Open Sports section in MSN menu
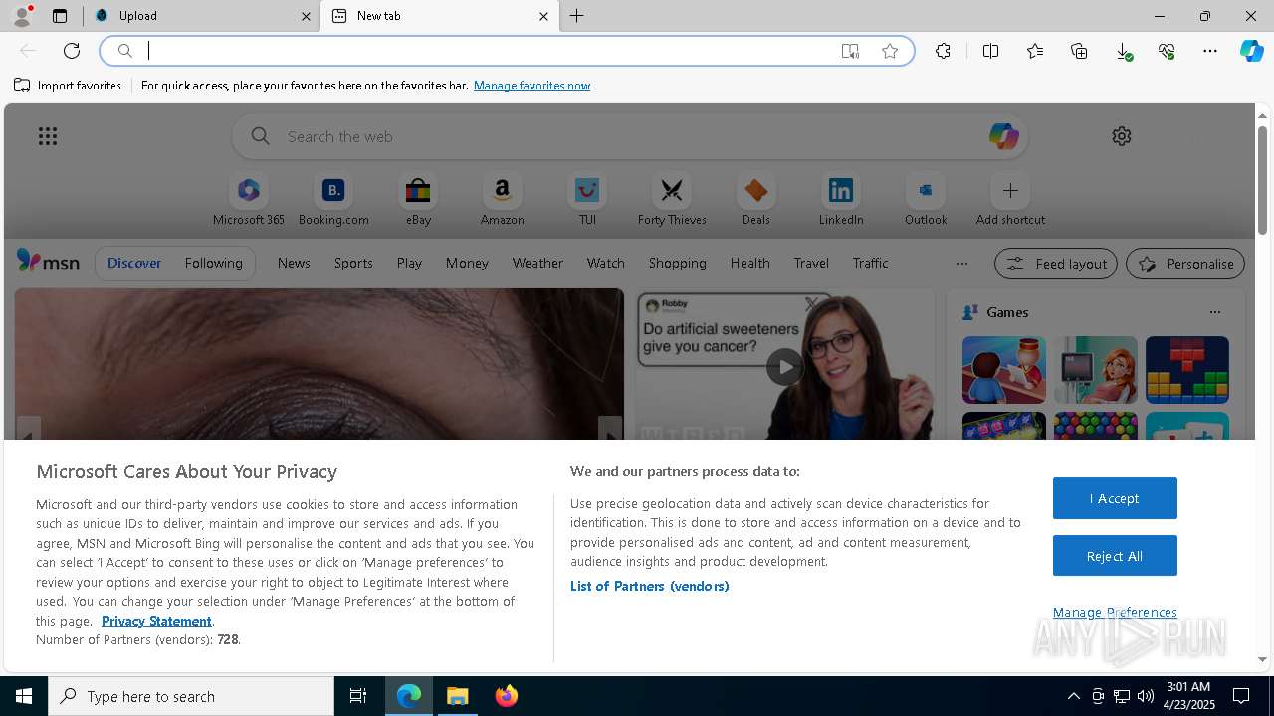The height and width of the screenshot is (716, 1274). click(353, 264)
